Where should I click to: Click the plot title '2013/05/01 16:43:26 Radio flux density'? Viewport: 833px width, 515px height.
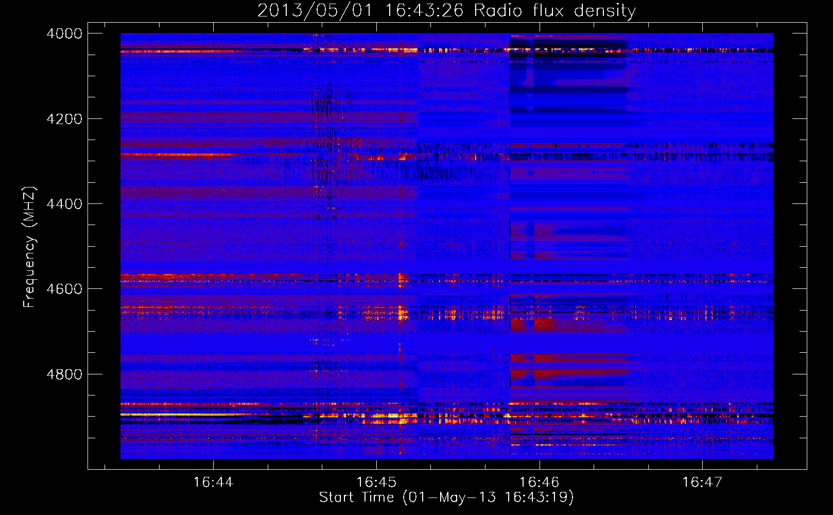click(446, 10)
